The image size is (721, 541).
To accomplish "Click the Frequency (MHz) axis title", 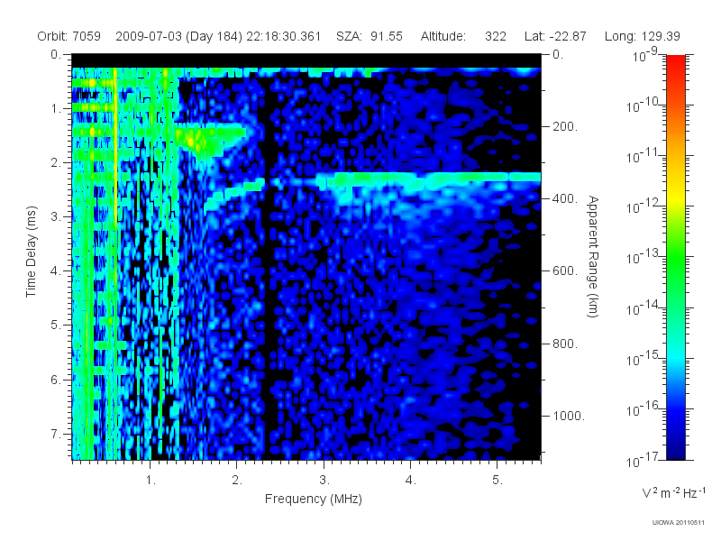I will [x=313, y=500].
